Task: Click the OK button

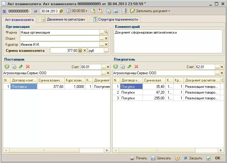Action: 218,158
